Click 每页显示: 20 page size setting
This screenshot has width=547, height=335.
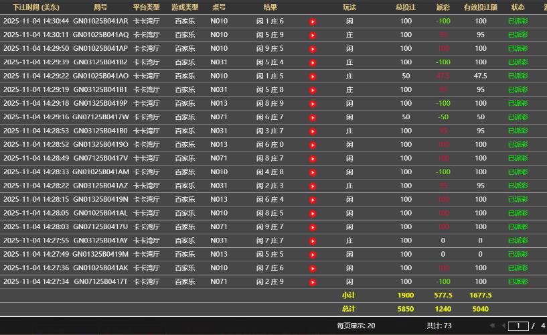tap(356, 326)
